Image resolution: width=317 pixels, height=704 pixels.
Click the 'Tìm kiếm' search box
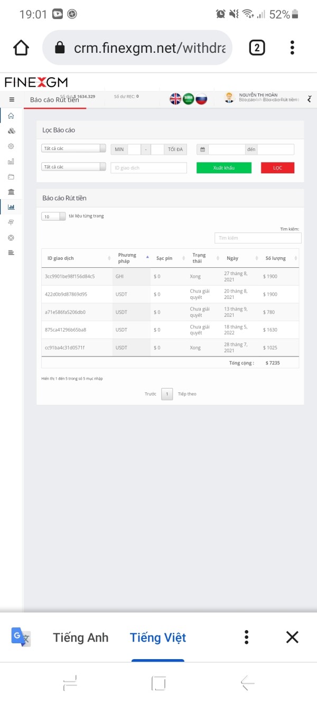tap(258, 238)
